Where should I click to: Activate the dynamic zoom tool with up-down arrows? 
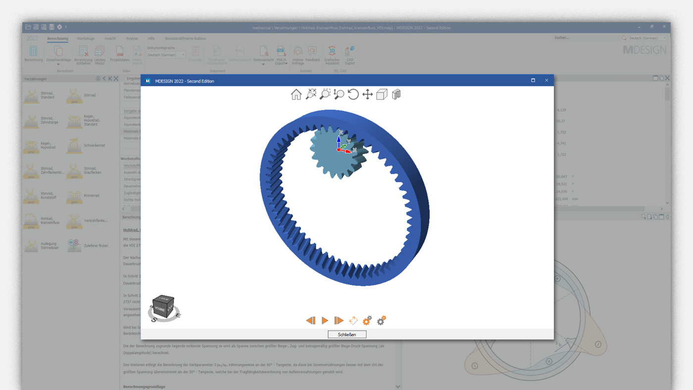(x=339, y=94)
